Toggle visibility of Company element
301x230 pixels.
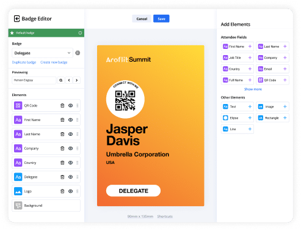click(x=70, y=148)
